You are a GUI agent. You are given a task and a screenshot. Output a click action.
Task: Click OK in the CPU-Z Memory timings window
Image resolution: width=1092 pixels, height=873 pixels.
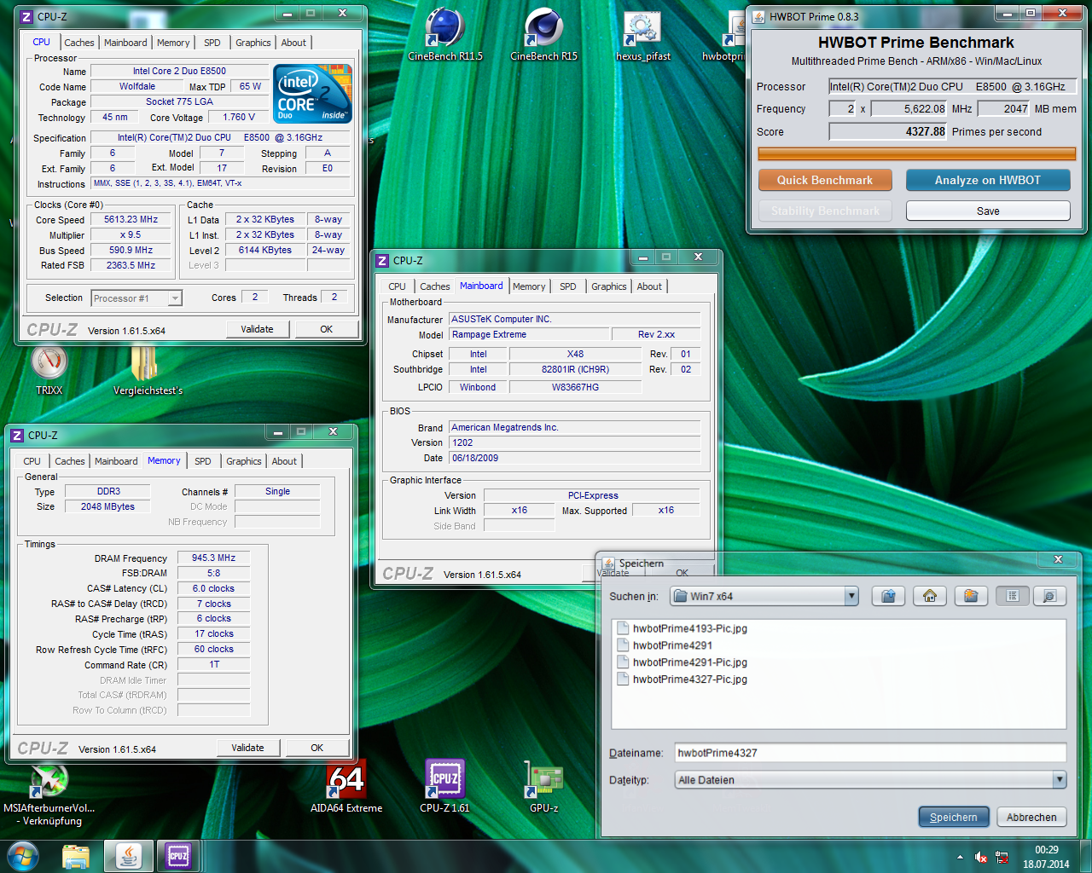pyautogui.click(x=317, y=748)
